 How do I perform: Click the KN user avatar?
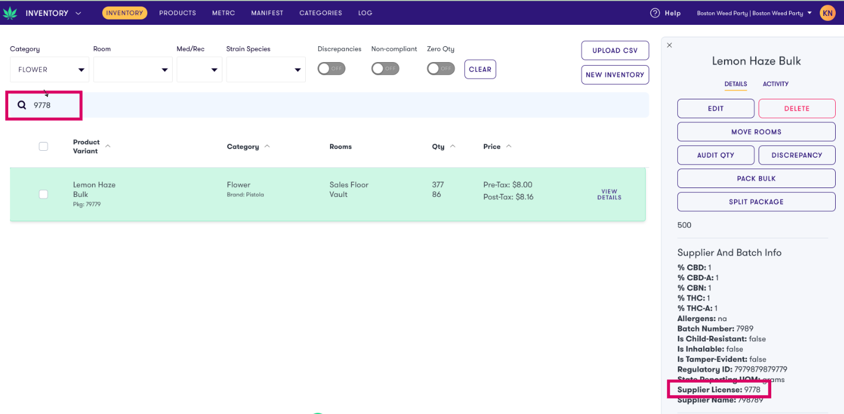point(827,13)
